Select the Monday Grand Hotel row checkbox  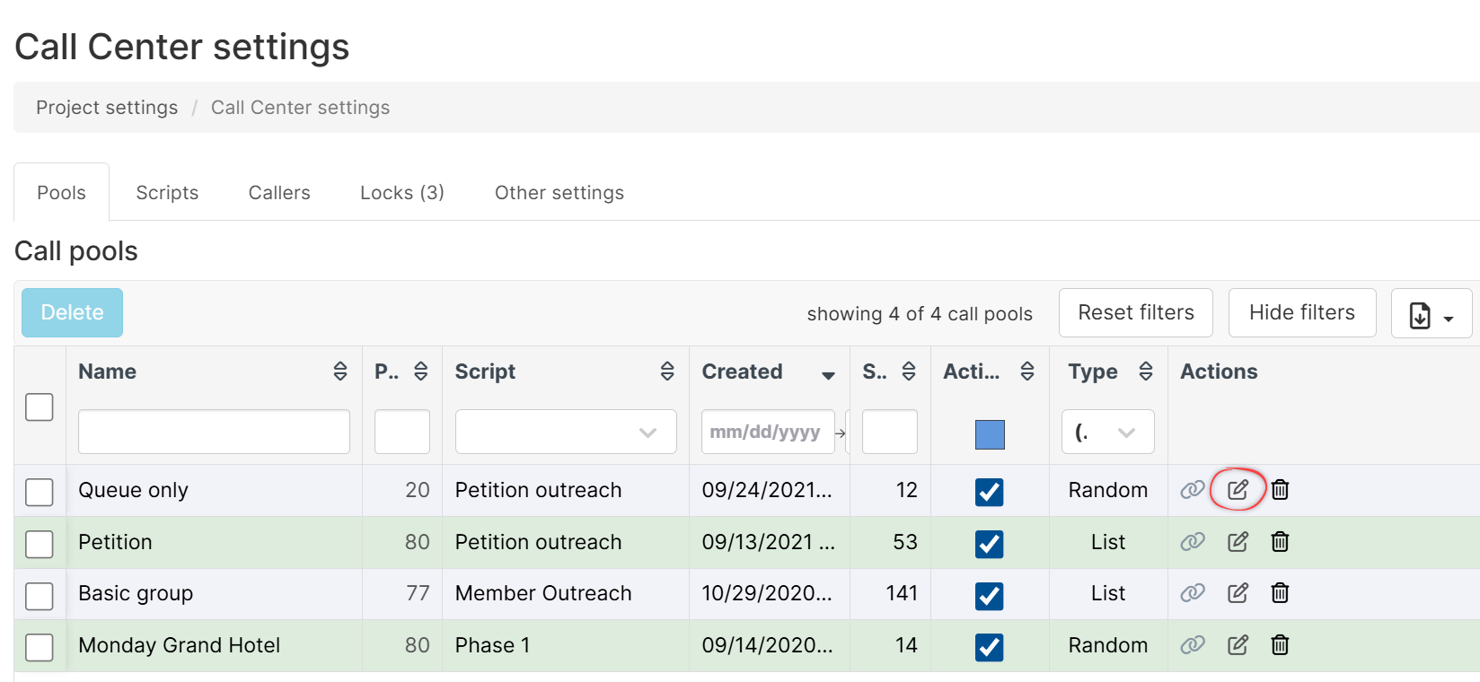click(x=40, y=647)
